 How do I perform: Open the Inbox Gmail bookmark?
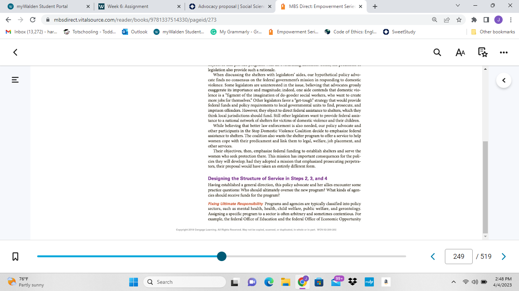click(32, 32)
